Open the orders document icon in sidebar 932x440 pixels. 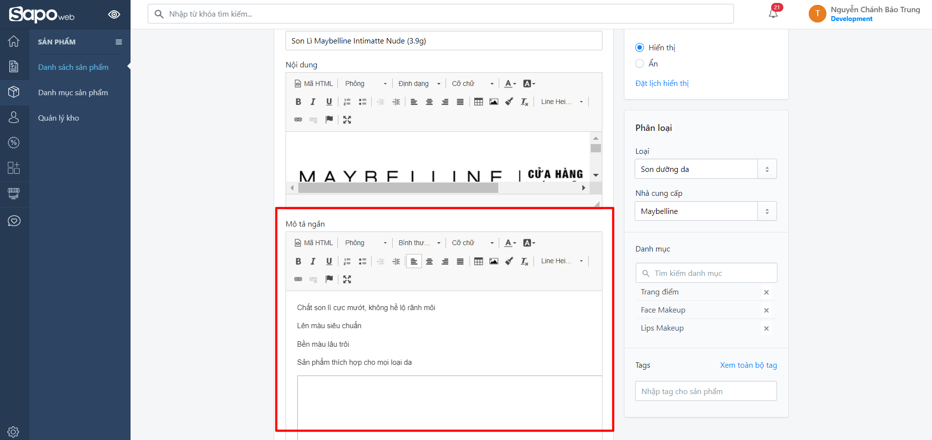[14, 66]
